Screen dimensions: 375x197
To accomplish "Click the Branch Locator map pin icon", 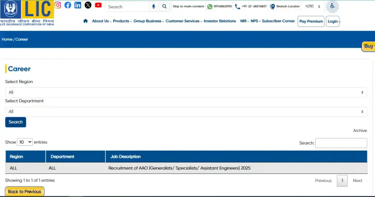I will point(272,7).
